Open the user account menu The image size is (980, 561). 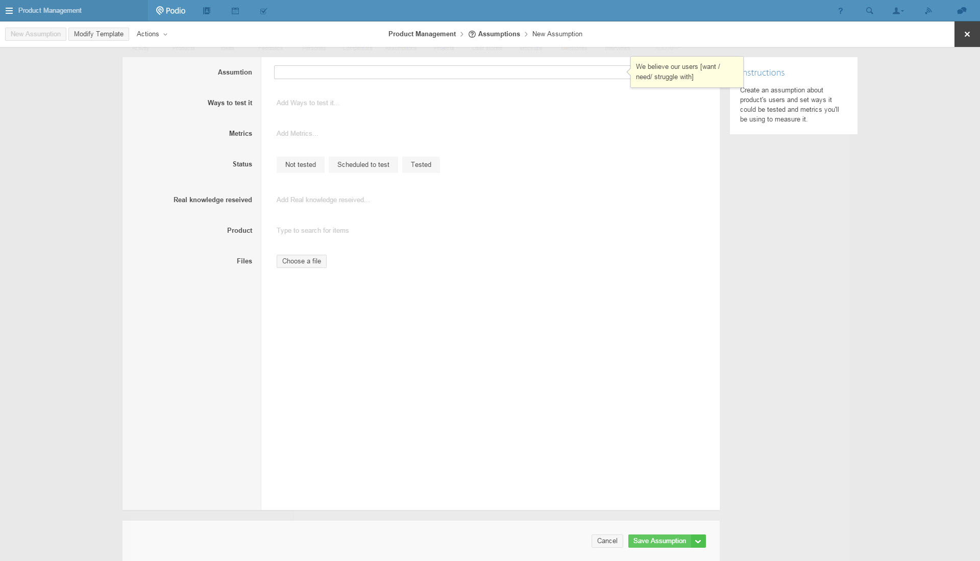coord(898,11)
